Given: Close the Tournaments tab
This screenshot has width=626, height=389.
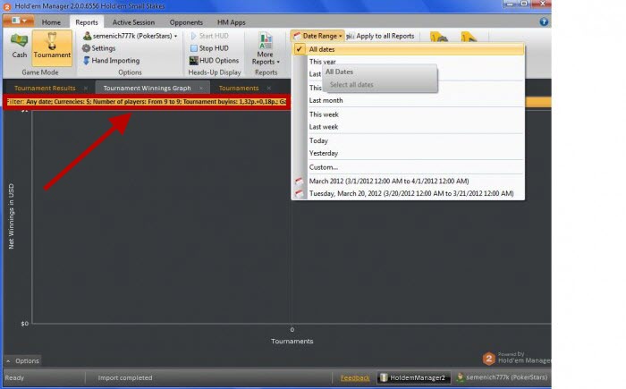Looking at the screenshot, I should 269,89.
